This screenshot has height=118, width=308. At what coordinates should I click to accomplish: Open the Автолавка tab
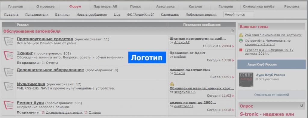point(165,7)
